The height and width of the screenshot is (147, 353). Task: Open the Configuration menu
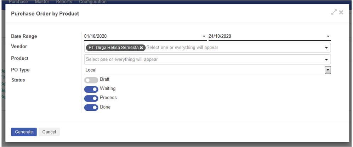(x=92, y=2)
